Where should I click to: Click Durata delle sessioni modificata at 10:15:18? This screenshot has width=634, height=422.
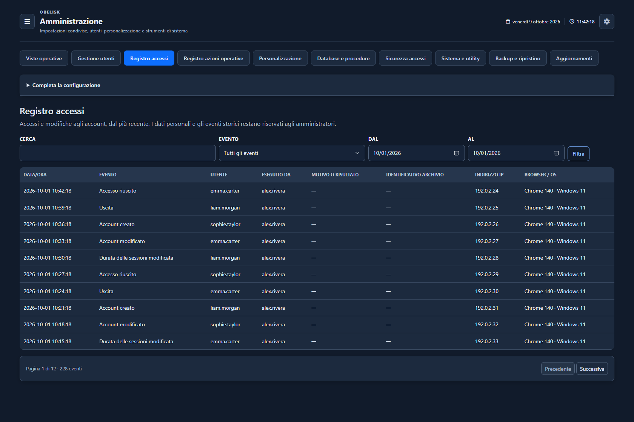click(136, 341)
